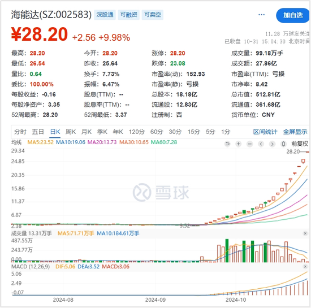
Task: Select the 日K chart tab
Action: (55, 132)
